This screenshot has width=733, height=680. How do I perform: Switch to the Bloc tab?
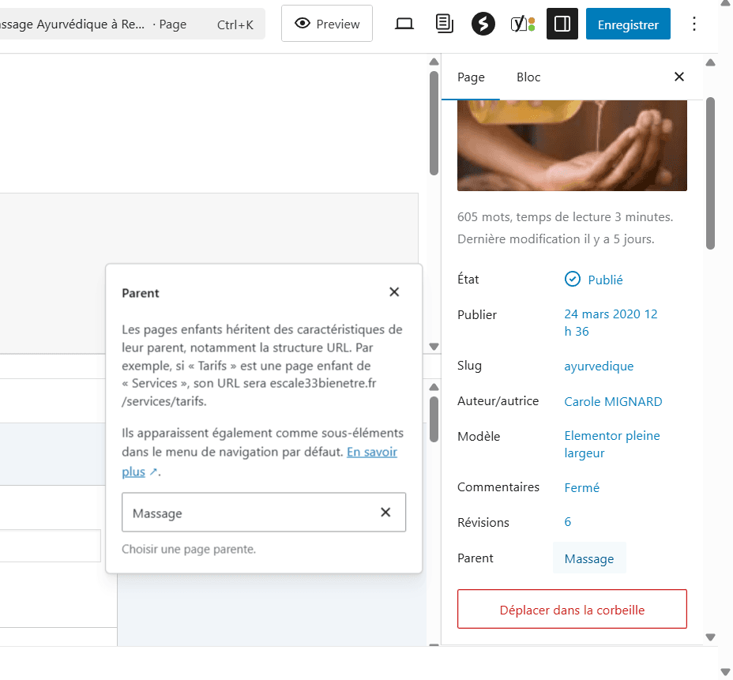coord(528,77)
